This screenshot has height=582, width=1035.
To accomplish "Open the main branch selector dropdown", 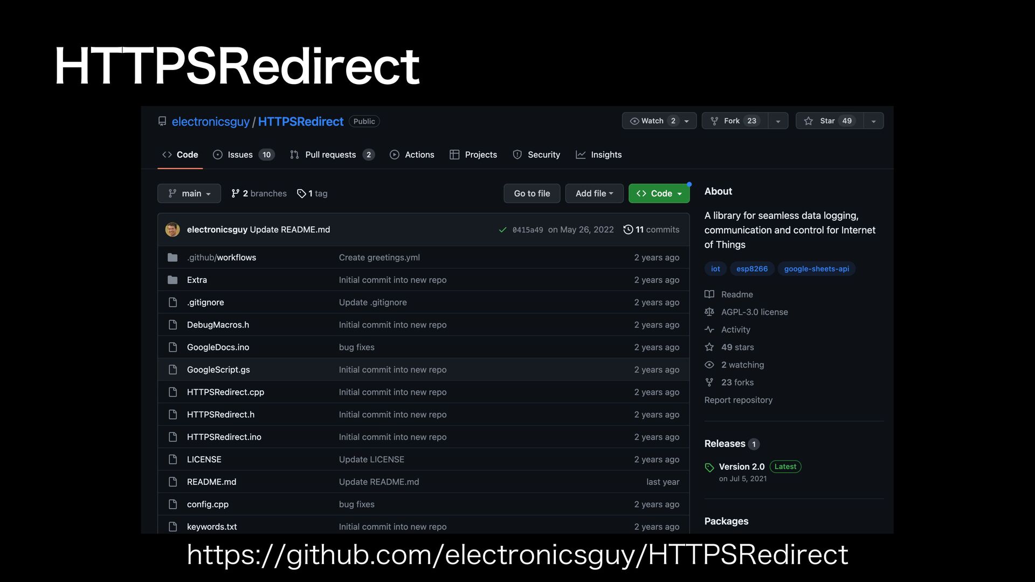I will 189,193.
